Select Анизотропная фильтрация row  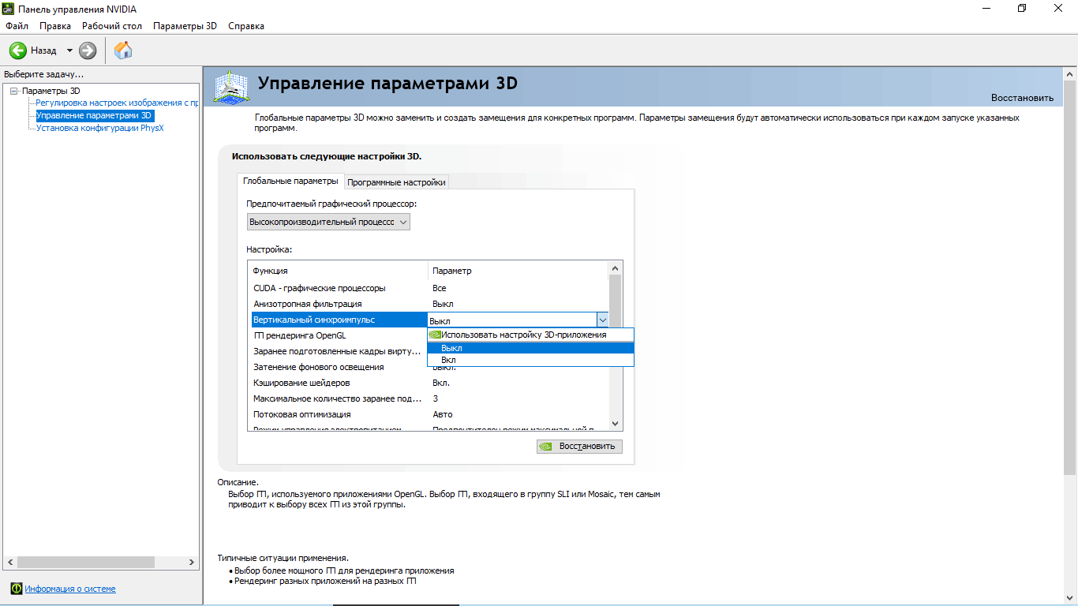(430, 304)
